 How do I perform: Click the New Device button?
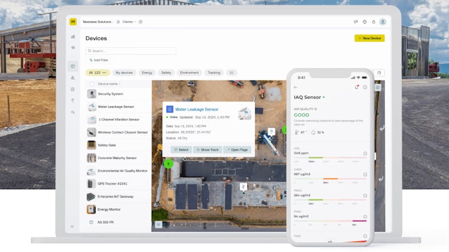[370, 38]
